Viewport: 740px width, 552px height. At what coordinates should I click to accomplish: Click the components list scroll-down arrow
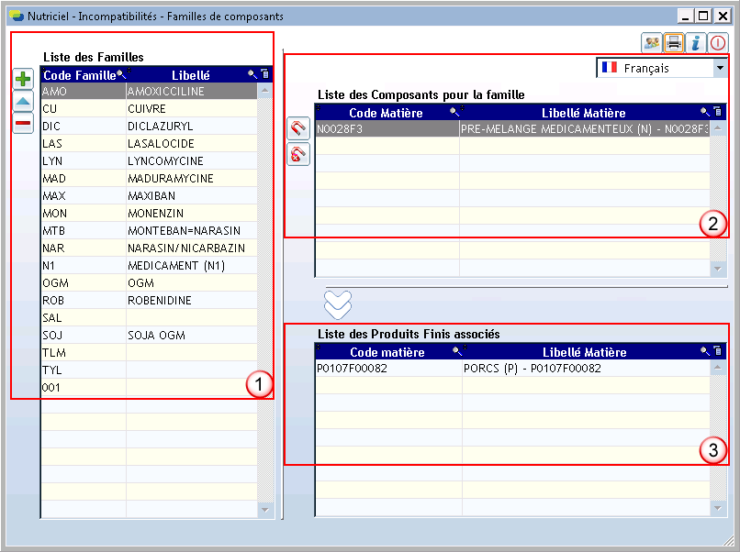tap(718, 269)
